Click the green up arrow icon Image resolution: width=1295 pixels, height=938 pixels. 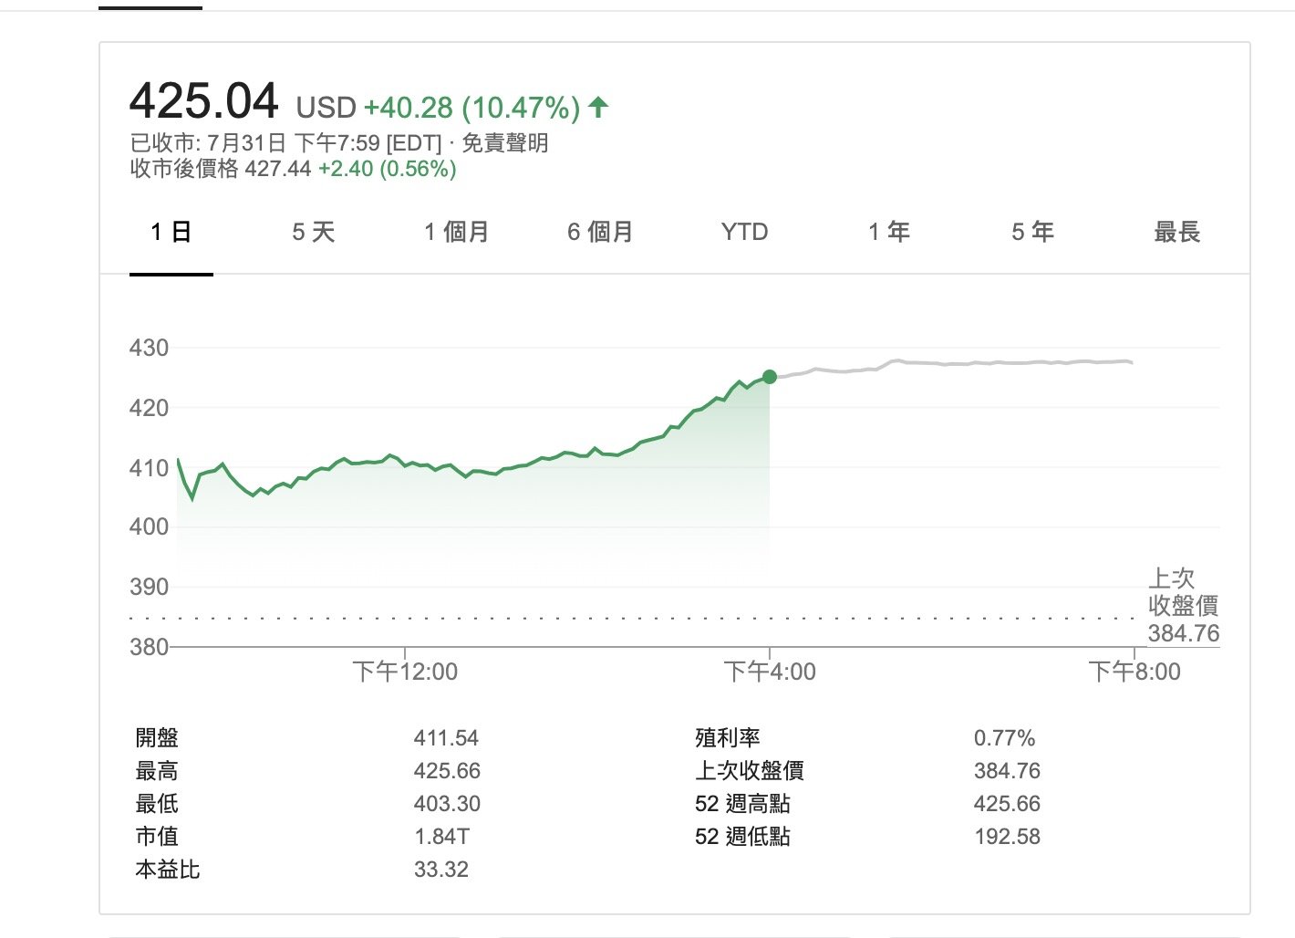598,108
